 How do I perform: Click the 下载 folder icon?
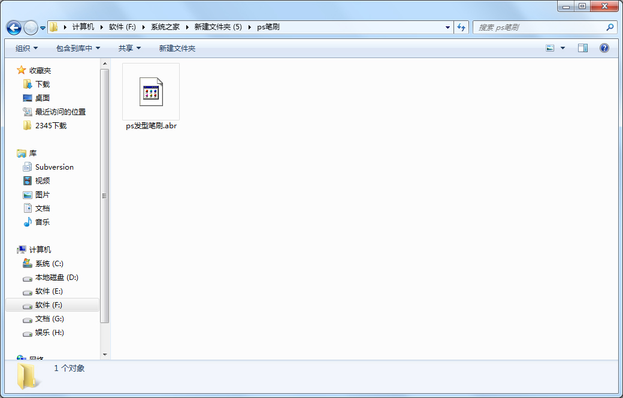point(28,84)
